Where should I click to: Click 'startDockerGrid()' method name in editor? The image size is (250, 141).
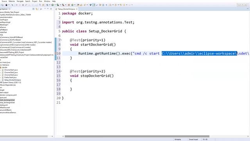(98, 44)
